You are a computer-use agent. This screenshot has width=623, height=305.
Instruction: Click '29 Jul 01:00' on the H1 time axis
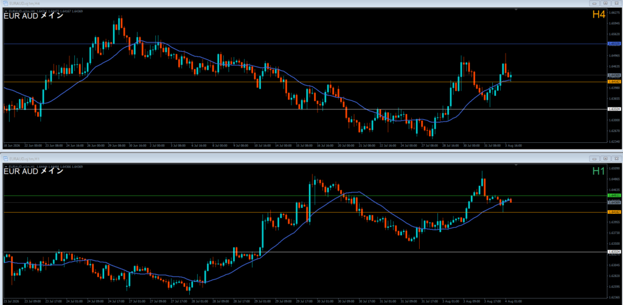[x=263, y=301]
